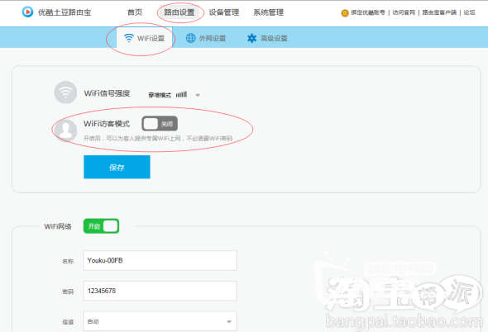The width and height of the screenshot is (488, 332).
Task: Open the 系统管理 menu
Action: click(x=268, y=12)
